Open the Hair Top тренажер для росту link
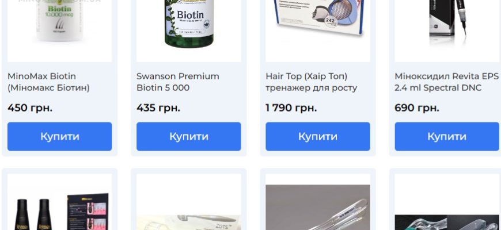501x230 pixels. pos(311,82)
